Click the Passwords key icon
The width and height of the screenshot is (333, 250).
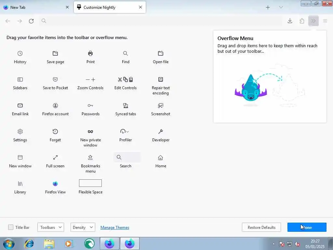click(x=90, y=105)
